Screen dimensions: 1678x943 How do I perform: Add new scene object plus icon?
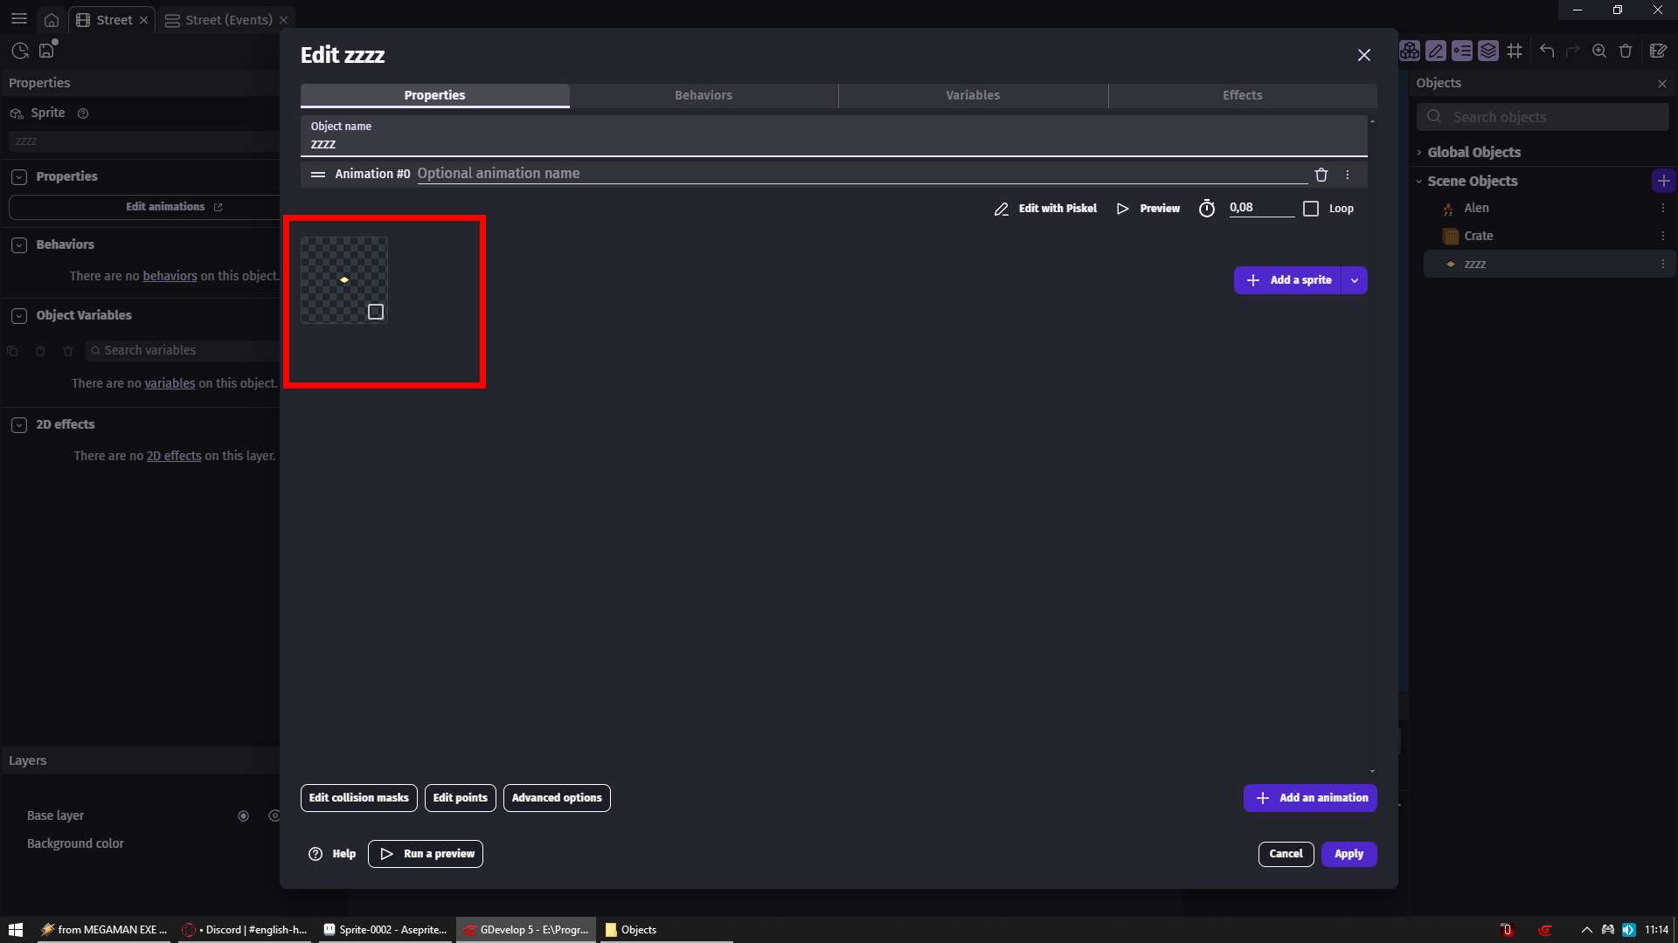coord(1663,181)
